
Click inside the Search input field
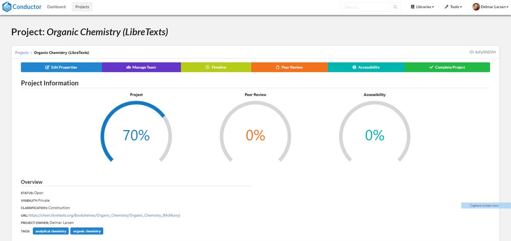(x=365, y=7)
